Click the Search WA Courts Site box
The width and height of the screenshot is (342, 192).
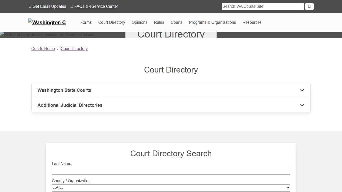(x=263, y=6)
